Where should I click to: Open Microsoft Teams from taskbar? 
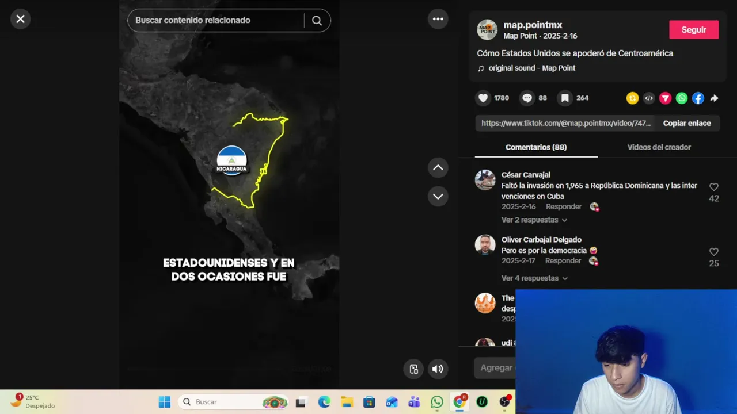point(414,402)
